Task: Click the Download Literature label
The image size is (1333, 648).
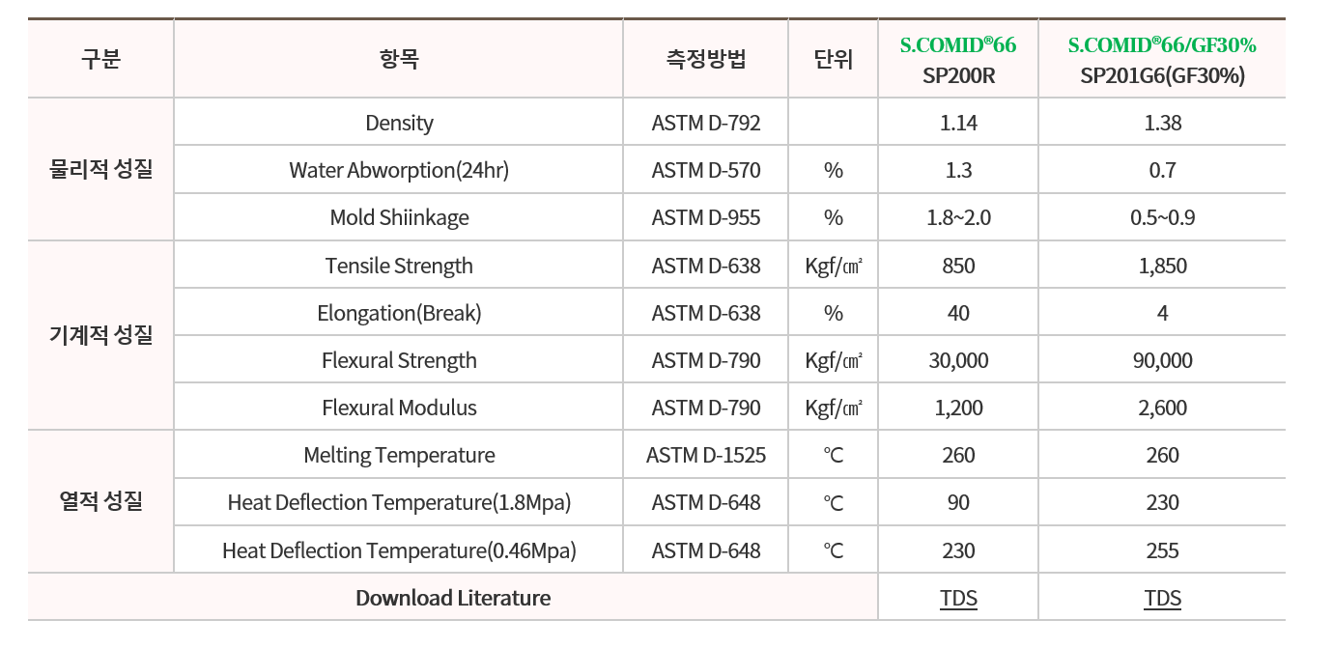Action: tap(453, 598)
